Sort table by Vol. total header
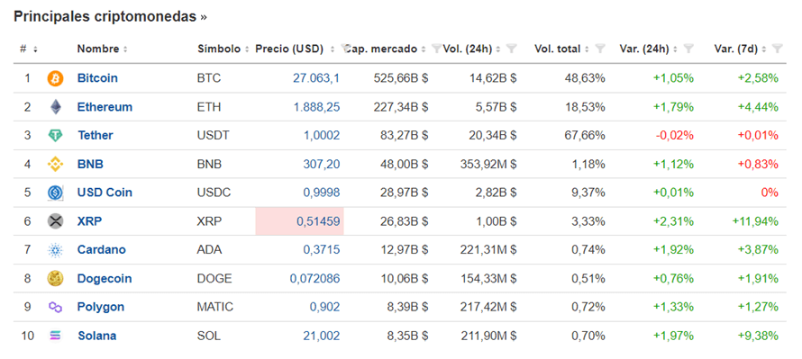Screen dimensions: 802x359 (x=562, y=49)
